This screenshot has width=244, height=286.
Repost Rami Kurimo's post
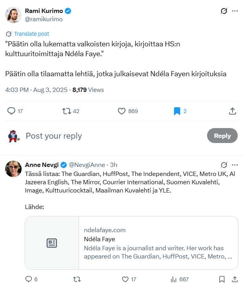(x=66, y=111)
